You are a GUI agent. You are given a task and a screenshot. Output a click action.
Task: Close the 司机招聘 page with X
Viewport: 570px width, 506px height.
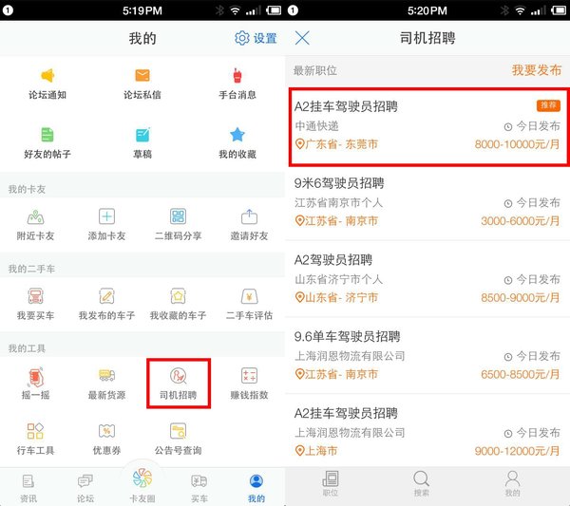click(x=302, y=38)
